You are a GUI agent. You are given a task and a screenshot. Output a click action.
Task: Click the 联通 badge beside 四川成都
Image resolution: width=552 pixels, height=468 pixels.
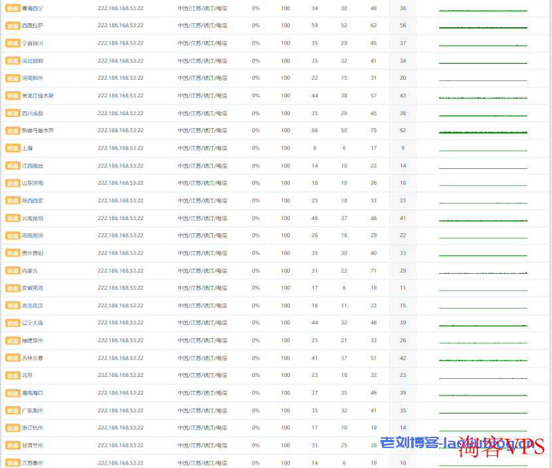pos(13,113)
